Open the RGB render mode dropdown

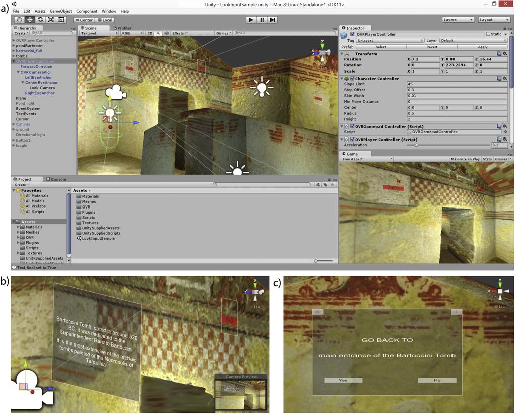[133, 33]
